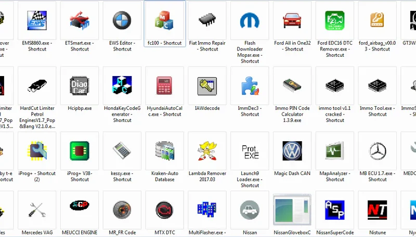Select the Magic Dash CAN Volkswagen icon

(292, 151)
